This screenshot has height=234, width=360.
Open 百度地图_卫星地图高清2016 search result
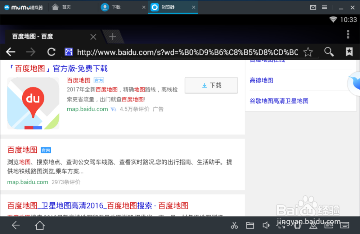pos(98,206)
